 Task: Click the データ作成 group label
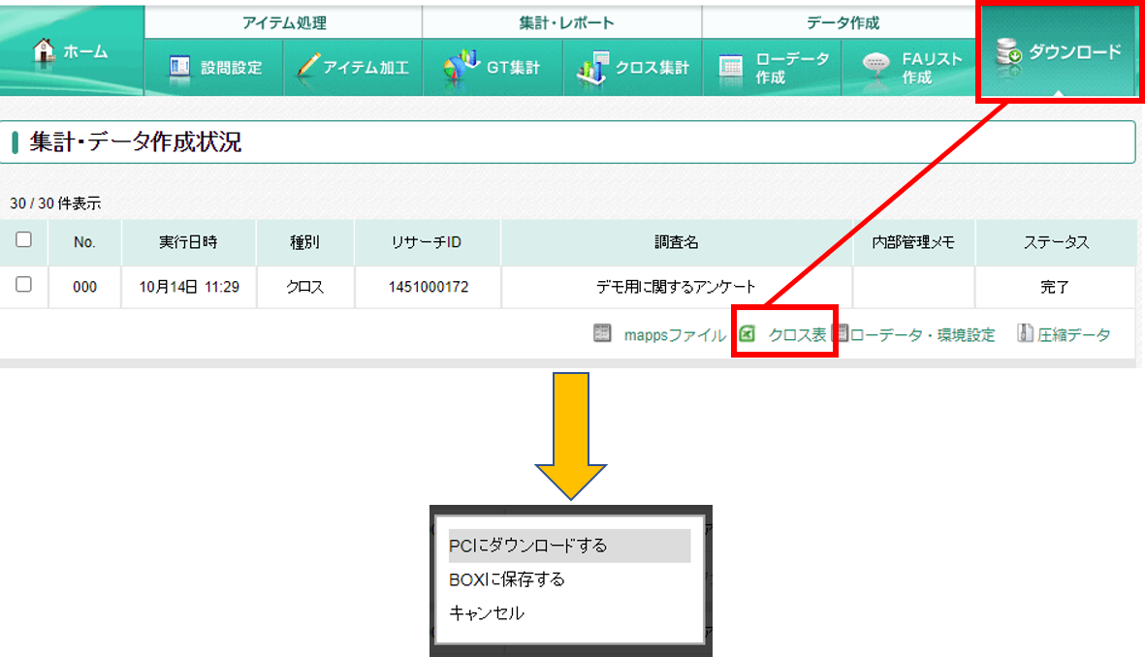pos(843,23)
